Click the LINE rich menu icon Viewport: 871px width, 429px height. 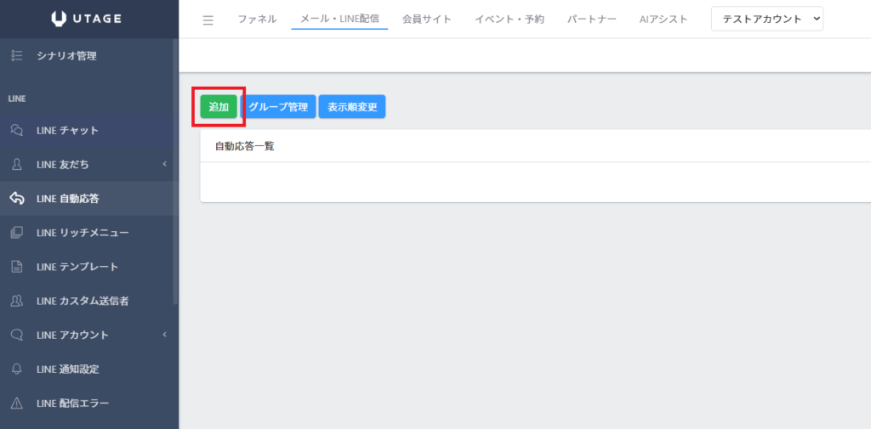tap(16, 233)
